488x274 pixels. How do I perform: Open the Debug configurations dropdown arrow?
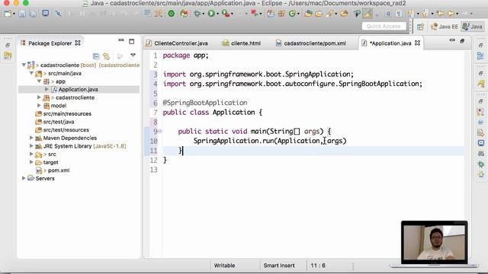tap(204, 14)
